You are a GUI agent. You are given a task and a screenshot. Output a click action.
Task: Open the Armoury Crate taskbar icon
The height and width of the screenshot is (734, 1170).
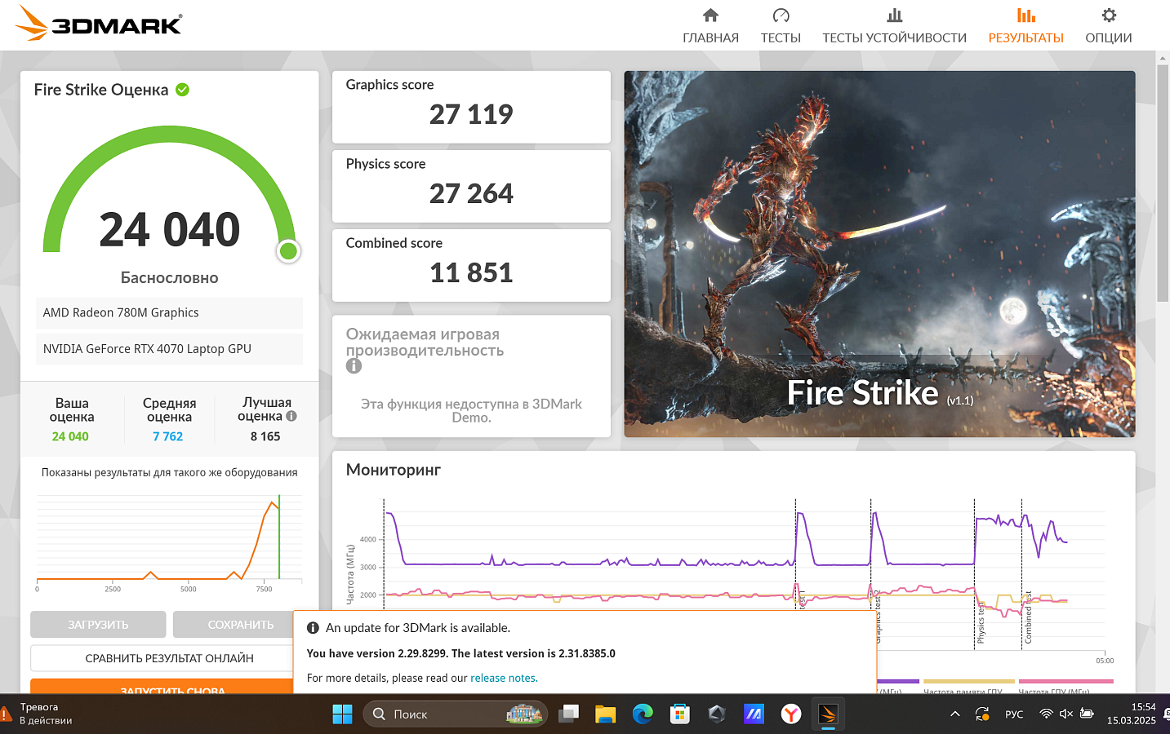click(x=717, y=714)
